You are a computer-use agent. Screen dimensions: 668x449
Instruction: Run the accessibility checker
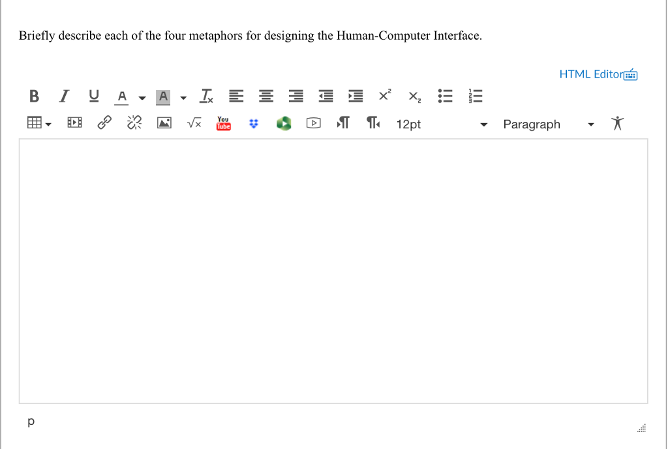(x=617, y=123)
